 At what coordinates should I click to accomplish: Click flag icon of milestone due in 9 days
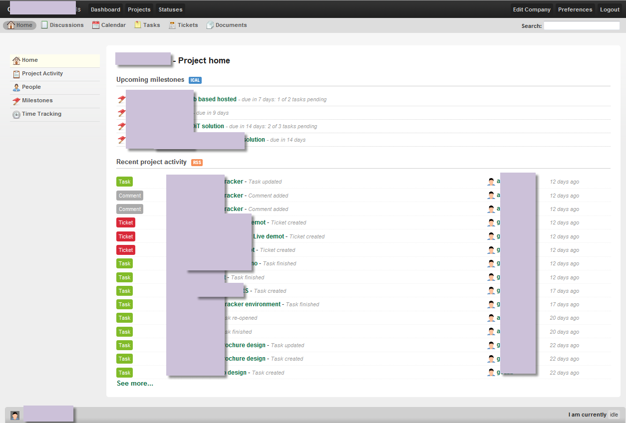(x=121, y=113)
